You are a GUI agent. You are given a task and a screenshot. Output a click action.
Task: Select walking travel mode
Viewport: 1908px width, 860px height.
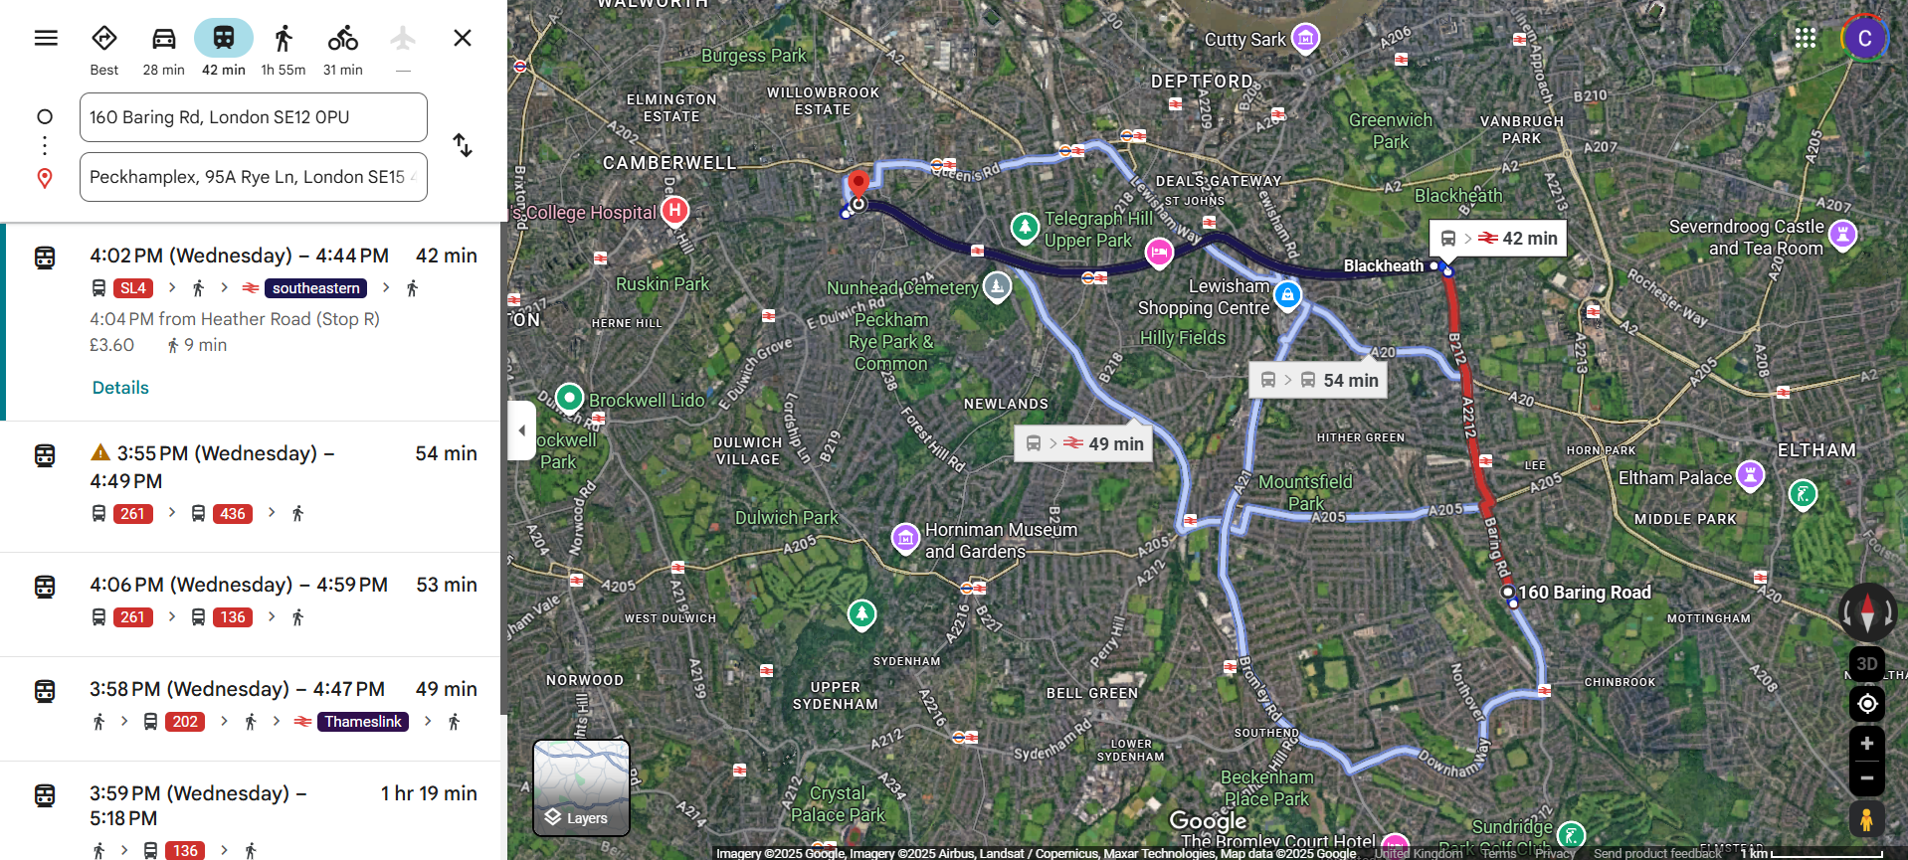(x=284, y=49)
